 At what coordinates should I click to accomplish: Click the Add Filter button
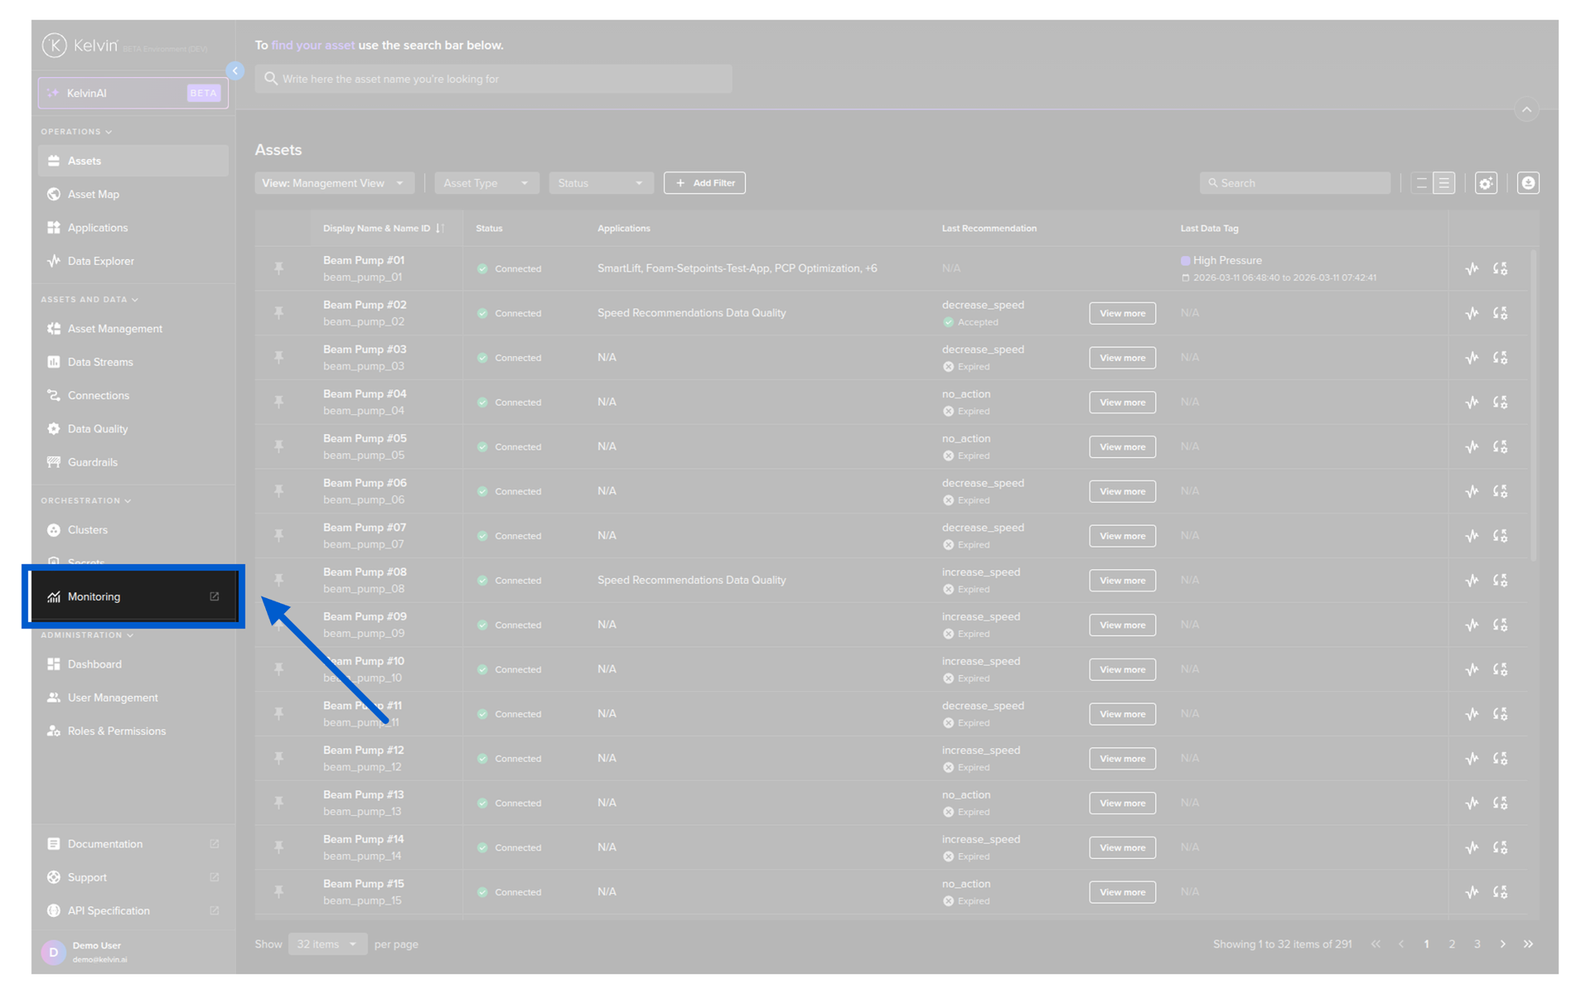pyautogui.click(x=704, y=183)
